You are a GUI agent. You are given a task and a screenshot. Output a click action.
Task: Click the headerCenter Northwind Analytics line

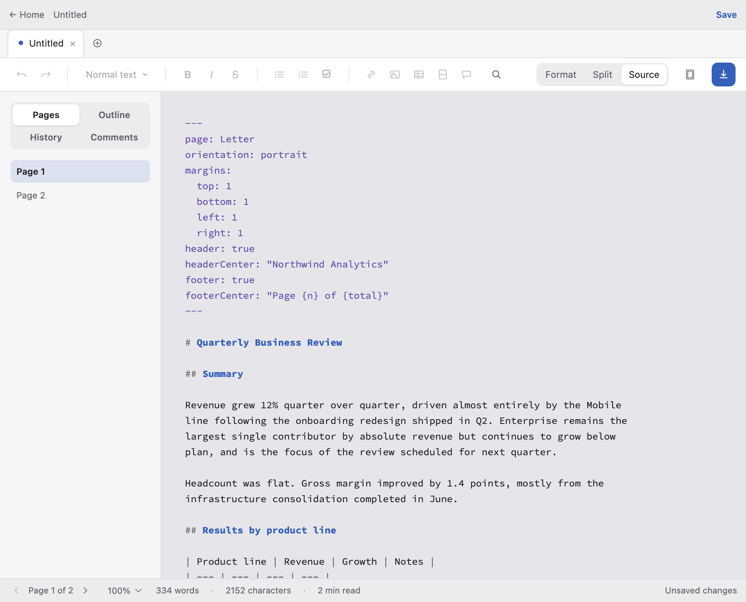(287, 264)
